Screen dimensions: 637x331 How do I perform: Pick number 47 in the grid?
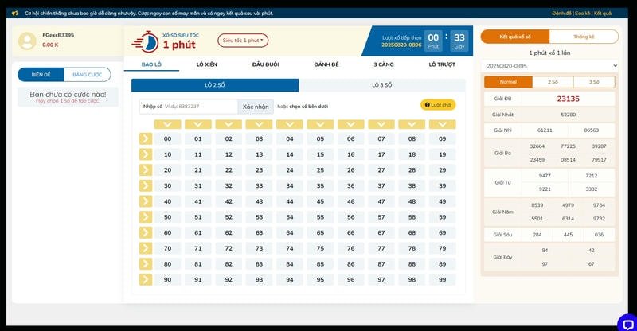point(381,201)
